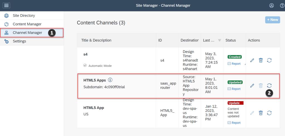This screenshot has height=136, width=285.
Task: Open Settings in sidebar
Action: 19,41
